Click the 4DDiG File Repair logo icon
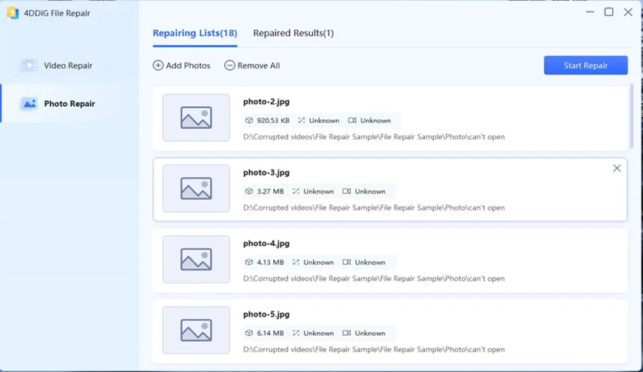The image size is (643, 372). 12,13
